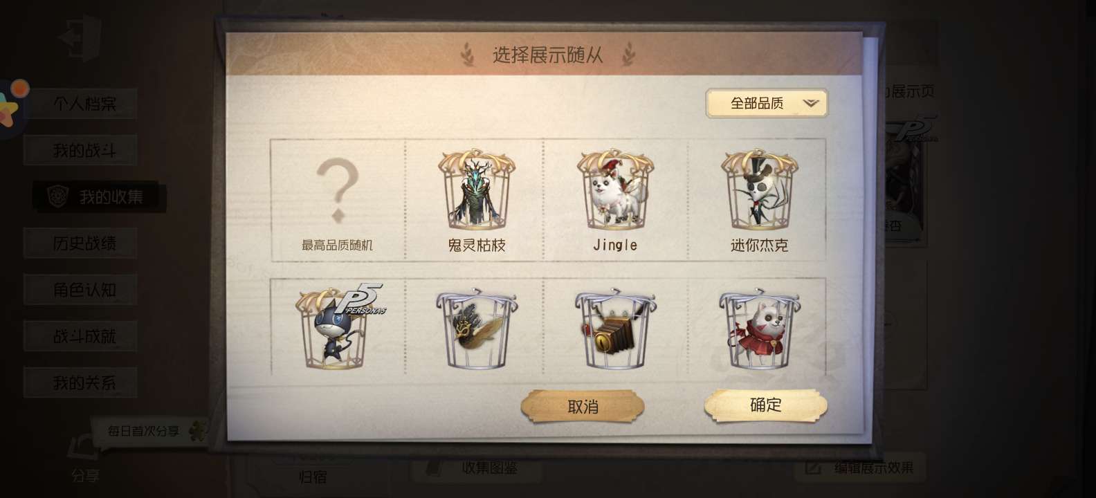Select the golden feather mask pet

(476, 327)
